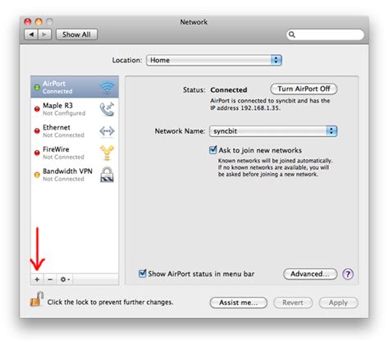Open the Location dropdown set to Home
The height and width of the screenshot is (342, 389).
(214, 60)
